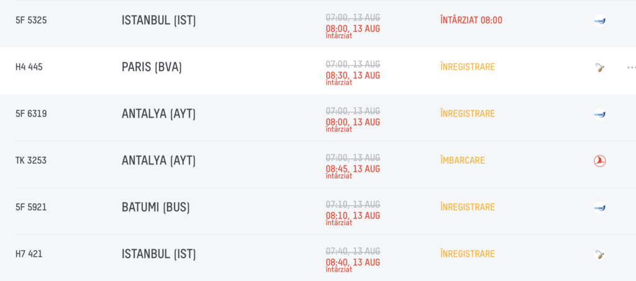The image size is (636, 281).
Task: Click the airline logo for flight H4 445
Action: [599, 67]
